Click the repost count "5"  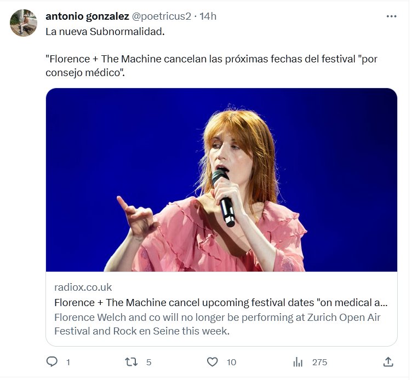click(x=148, y=362)
